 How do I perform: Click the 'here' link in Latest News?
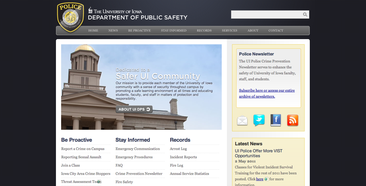pyautogui.click(x=260, y=179)
